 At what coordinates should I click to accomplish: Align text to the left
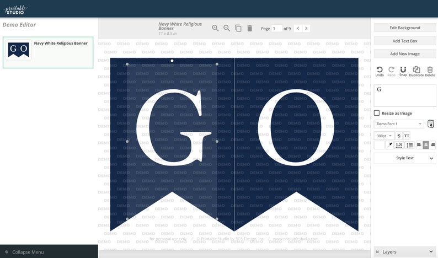tap(419, 144)
